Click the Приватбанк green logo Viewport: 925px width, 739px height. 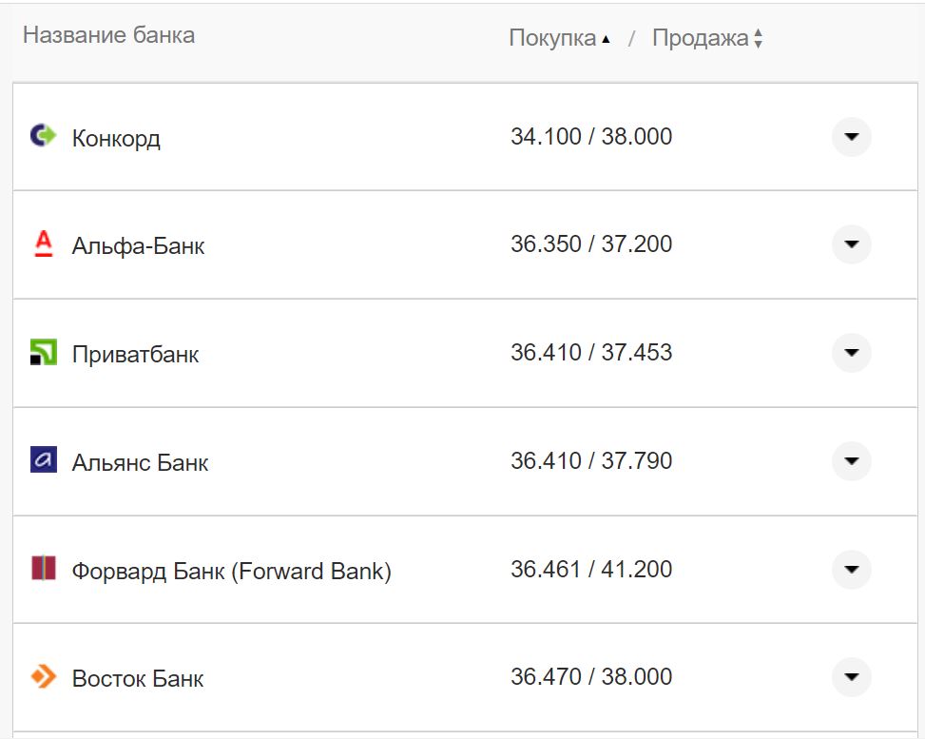point(42,353)
